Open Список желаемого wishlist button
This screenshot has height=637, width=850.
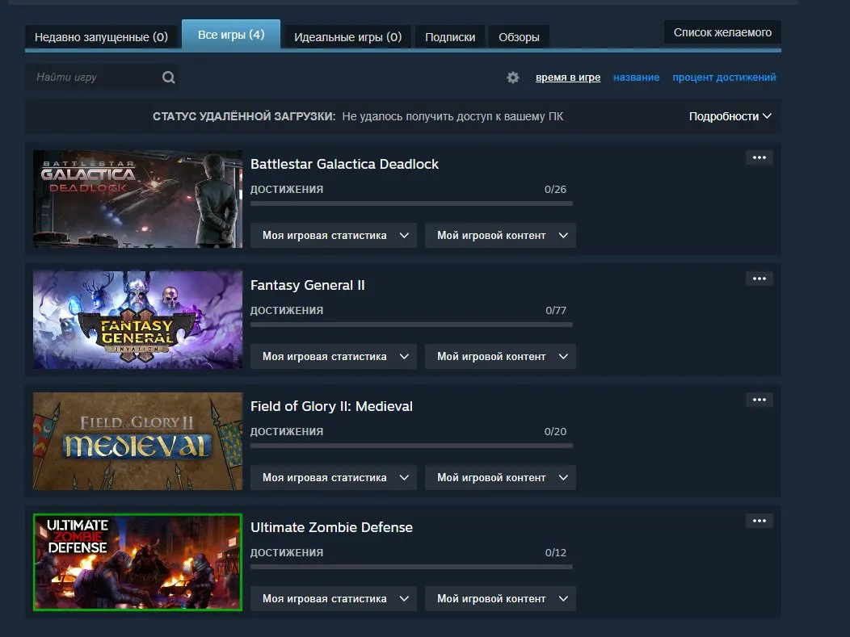pos(722,32)
